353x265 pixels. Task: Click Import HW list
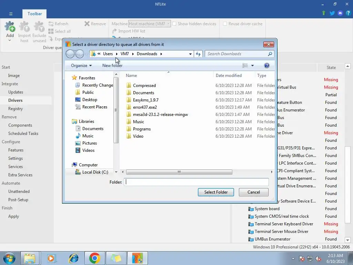pos(129,31)
